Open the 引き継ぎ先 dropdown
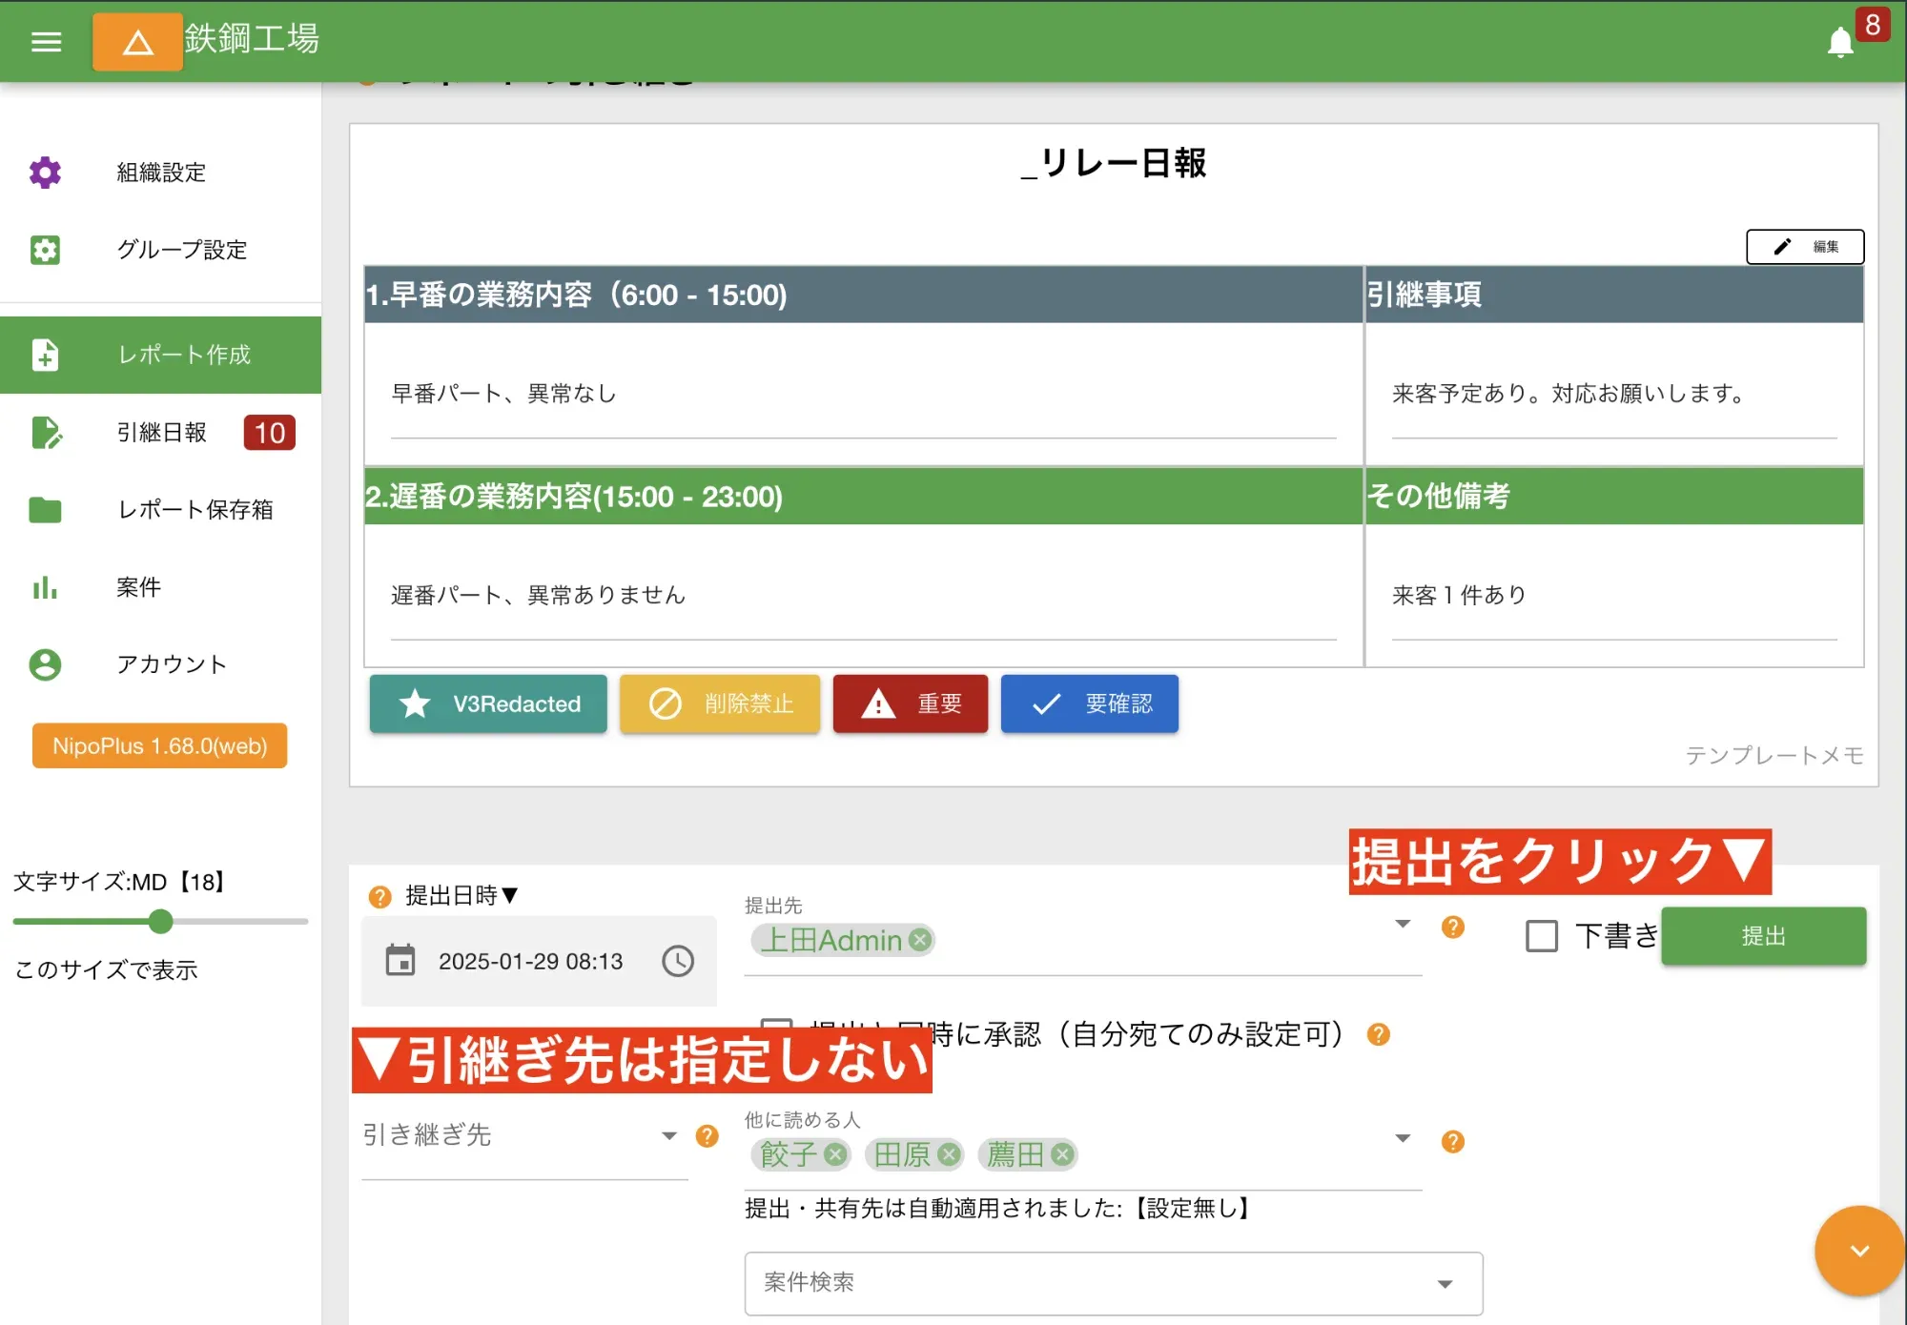The width and height of the screenshot is (1907, 1325). click(x=668, y=1136)
